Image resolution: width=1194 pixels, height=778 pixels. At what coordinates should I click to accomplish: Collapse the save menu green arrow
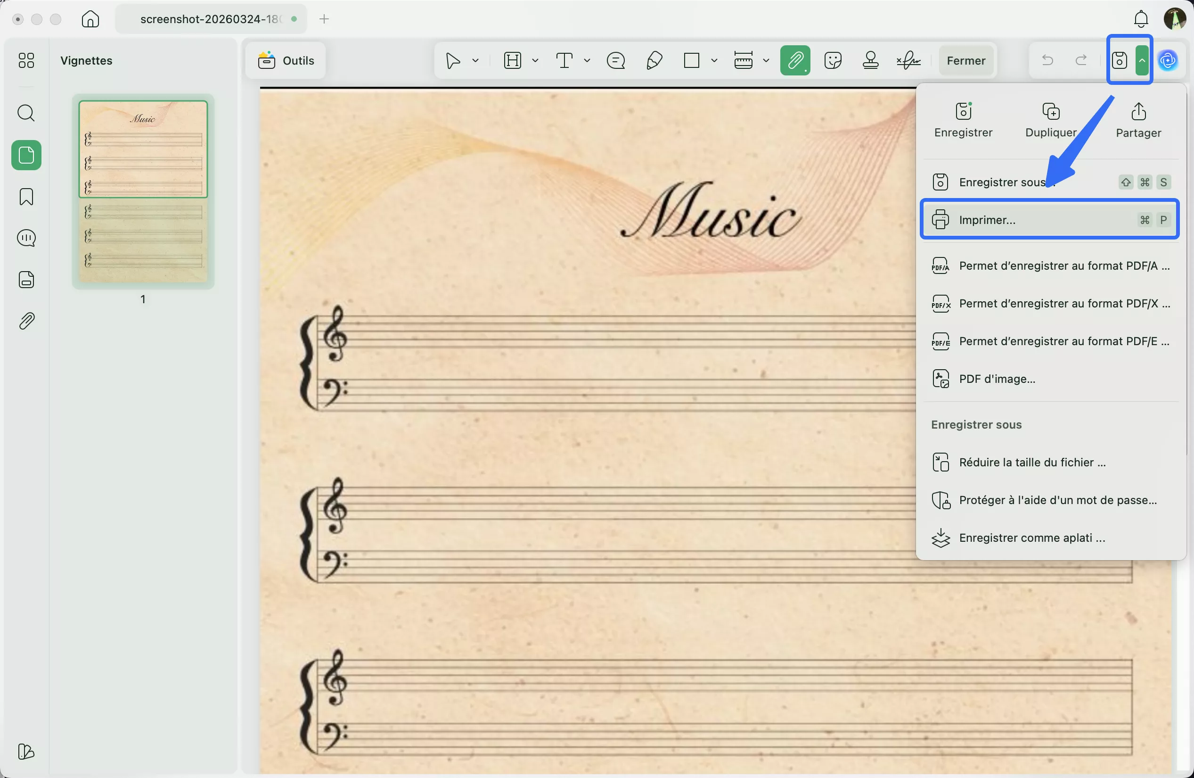(x=1142, y=61)
